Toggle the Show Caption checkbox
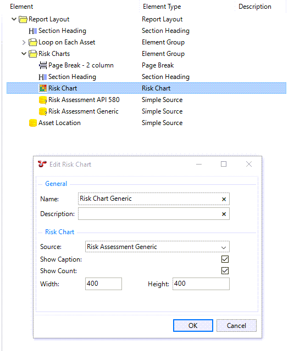 tap(225, 259)
